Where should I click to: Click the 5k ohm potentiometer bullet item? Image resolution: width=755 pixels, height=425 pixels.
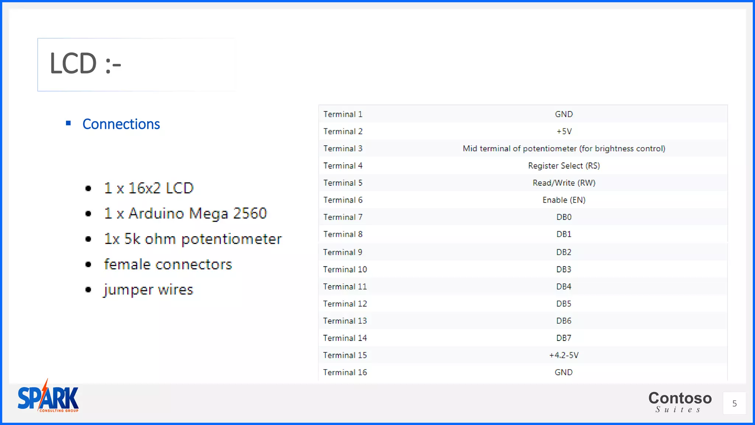pyautogui.click(x=192, y=239)
